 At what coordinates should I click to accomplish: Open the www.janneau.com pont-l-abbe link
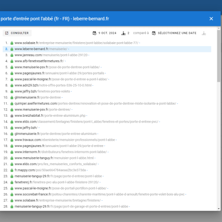51,55
